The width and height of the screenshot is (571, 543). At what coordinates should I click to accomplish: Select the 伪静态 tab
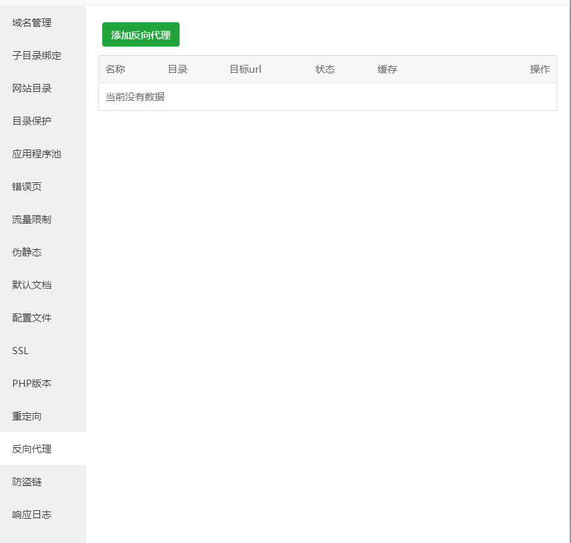click(43, 252)
